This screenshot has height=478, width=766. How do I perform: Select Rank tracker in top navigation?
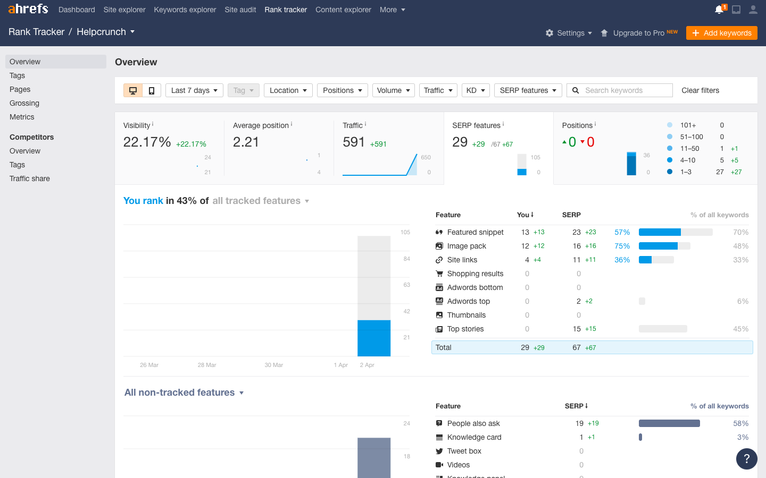286,10
